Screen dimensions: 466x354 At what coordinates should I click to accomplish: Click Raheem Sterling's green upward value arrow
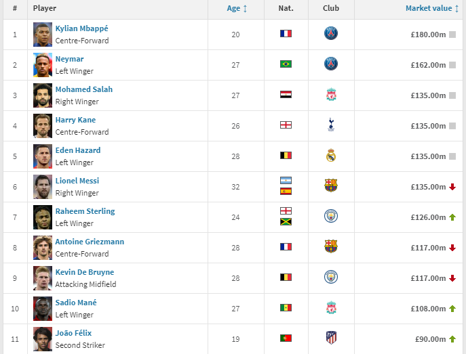click(x=452, y=217)
